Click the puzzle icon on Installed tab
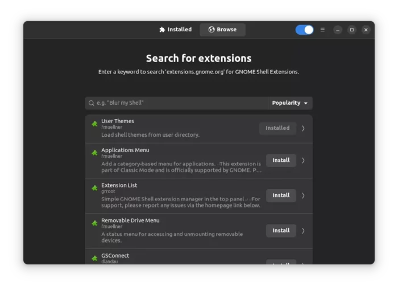This screenshot has width=398, height=290. (162, 30)
